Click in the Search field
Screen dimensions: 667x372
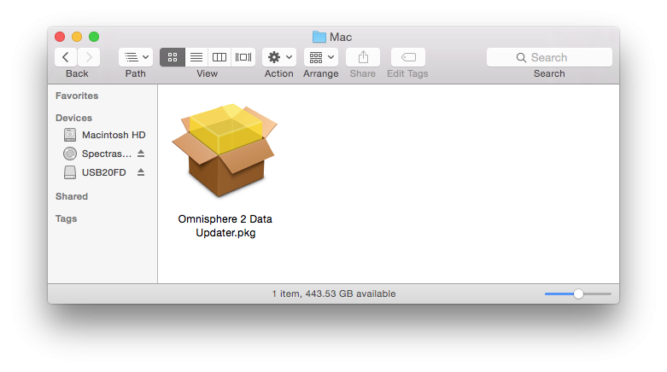[x=549, y=57]
